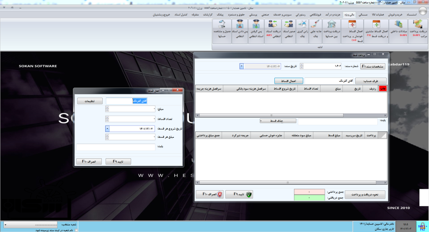The width and height of the screenshot is (429, 232).
Task: Click the تاریخ سررسید column header
Action: pos(354,135)
